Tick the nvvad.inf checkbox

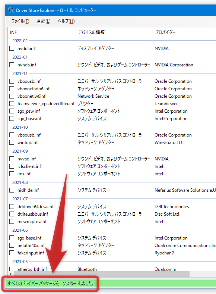12,159
